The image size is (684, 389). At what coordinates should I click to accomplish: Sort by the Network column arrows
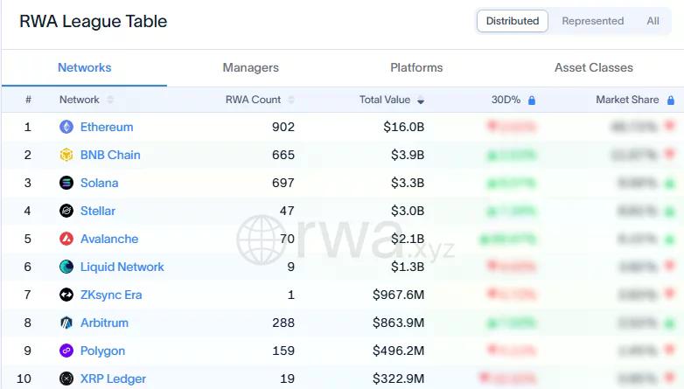tap(110, 100)
